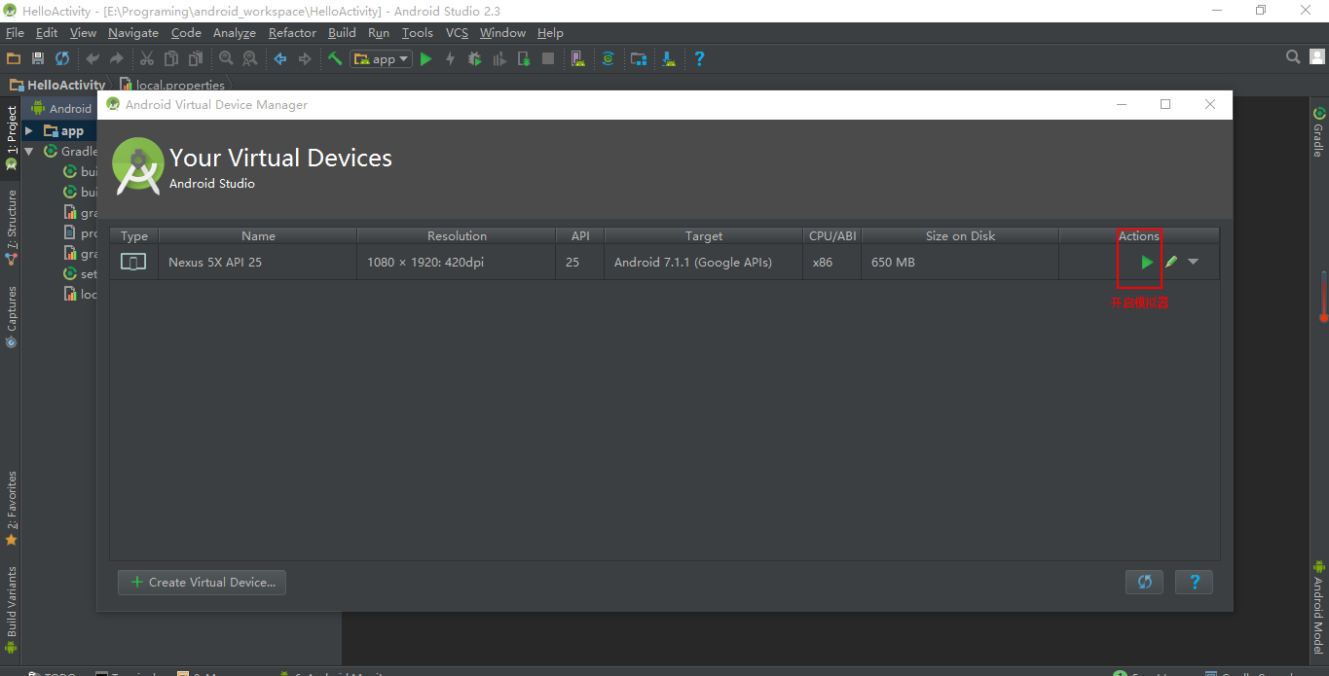This screenshot has width=1329, height=676.
Task: Navigate back with the blue left arrow
Action: click(x=280, y=59)
